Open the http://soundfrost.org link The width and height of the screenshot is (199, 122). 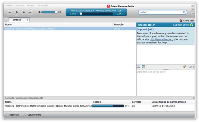point(161,39)
